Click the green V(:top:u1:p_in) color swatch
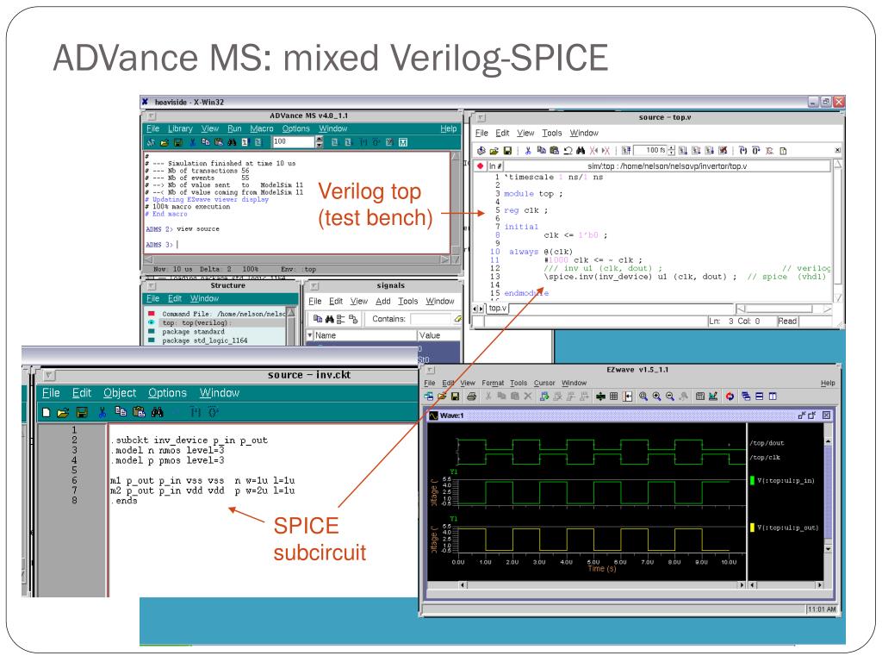The height and width of the screenshot is (662, 882). (752, 480)
